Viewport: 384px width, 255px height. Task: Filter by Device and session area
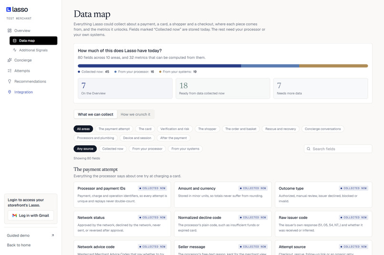point(137,138)
